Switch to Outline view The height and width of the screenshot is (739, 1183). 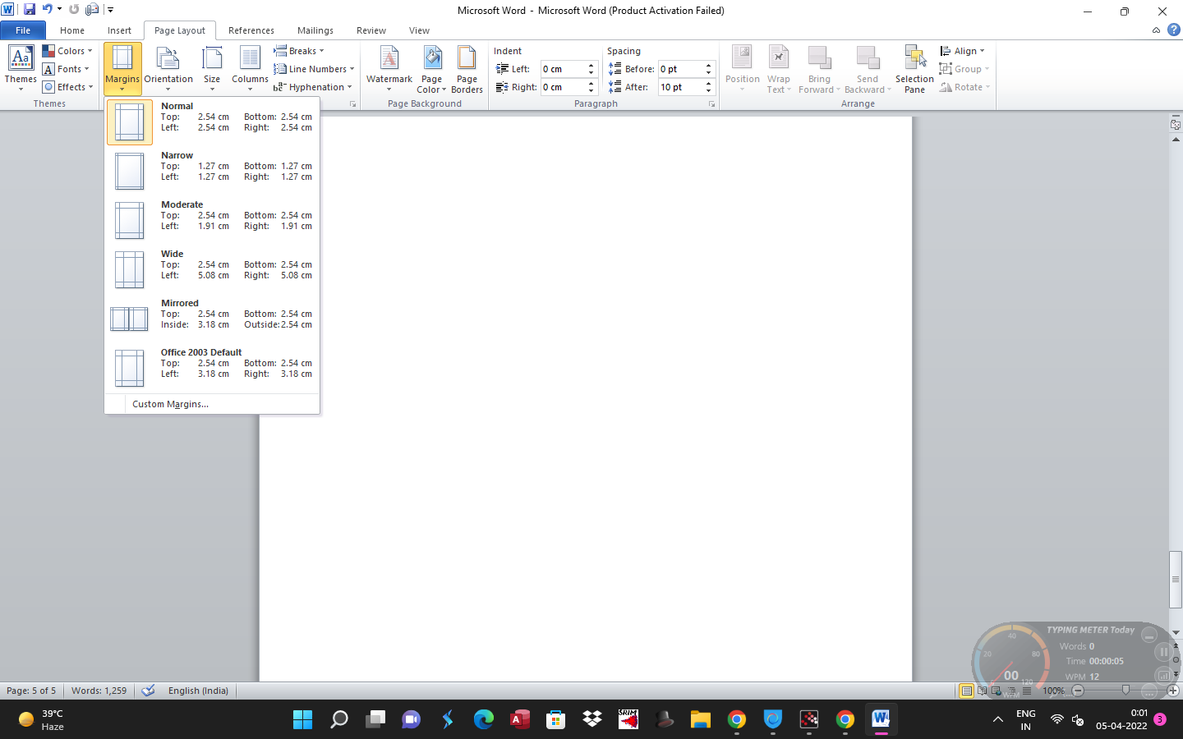[1011, 691]
